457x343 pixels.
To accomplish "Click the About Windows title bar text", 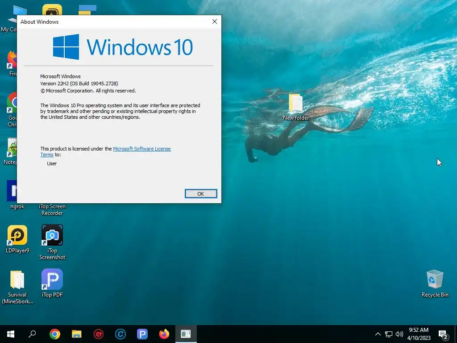I will tap(39, 22).
